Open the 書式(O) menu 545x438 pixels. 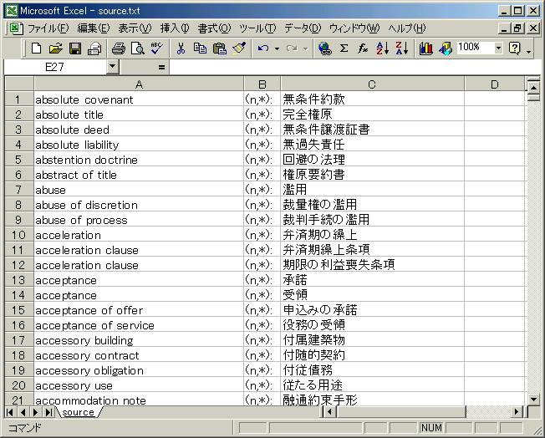214,28
